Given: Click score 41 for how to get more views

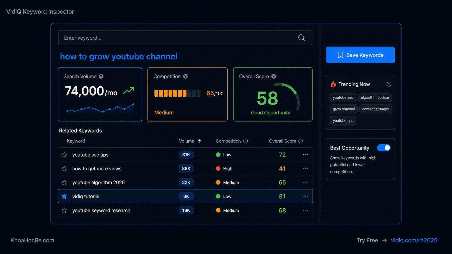Looking at the screenshot, I should tap(282, 168).
